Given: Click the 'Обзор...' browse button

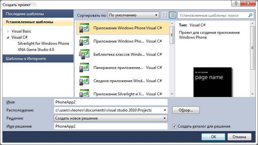Looking at the screenshot, I should coord(186,110).
